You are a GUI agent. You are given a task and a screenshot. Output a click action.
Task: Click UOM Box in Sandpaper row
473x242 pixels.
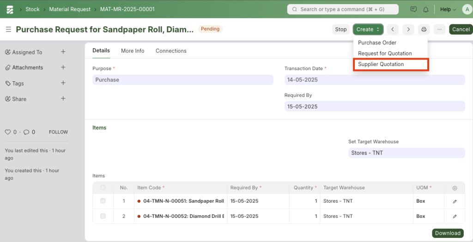click(x=421, y=201)
